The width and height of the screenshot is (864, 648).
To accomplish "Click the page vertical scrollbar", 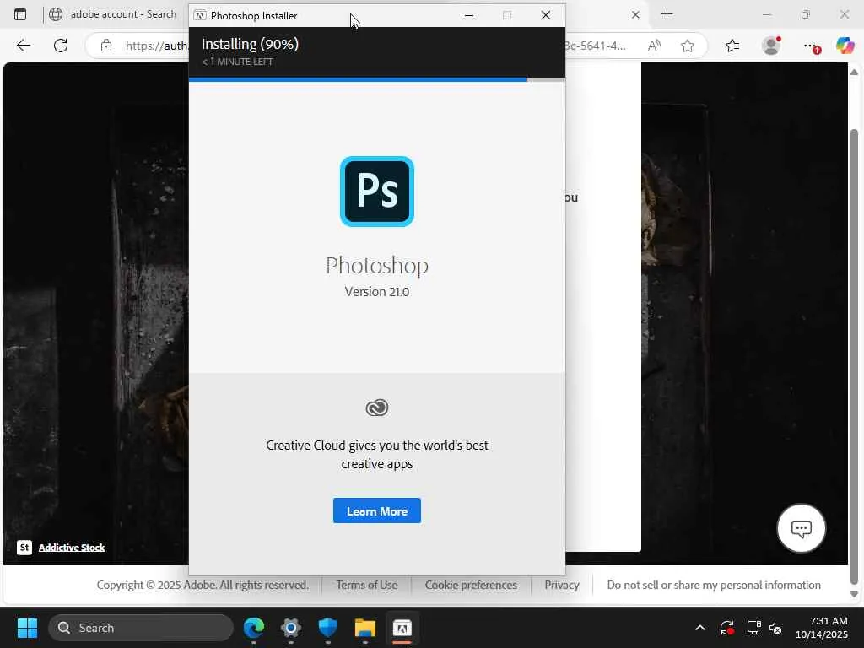I will [x=854, y=357].
